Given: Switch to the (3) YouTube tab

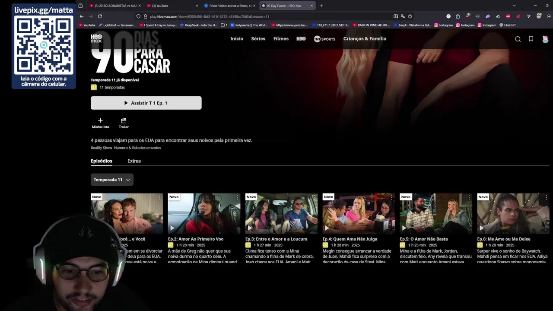Looking at the screenshot, I should pos(172,6).
